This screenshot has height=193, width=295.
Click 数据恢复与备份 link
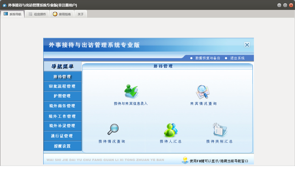[x=208, y=58]
